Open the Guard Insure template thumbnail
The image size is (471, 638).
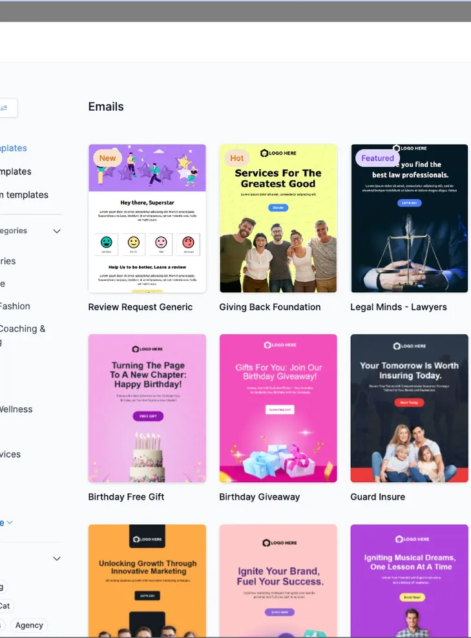coord(409,409)
